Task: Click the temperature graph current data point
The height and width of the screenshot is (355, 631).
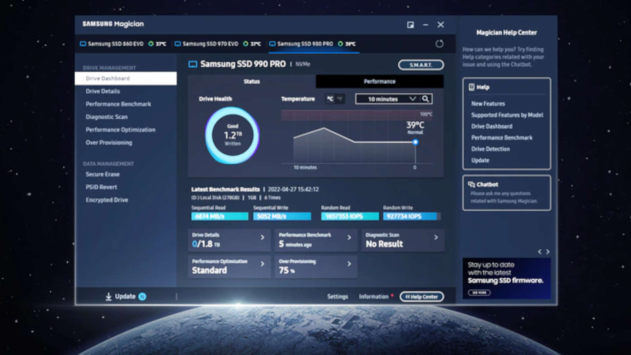Action: [x=415, y=142]
